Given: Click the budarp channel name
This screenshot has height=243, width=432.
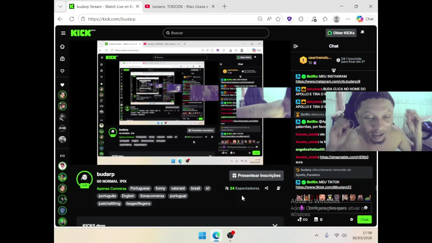Looking at the screenshot, I should (106, 174).
